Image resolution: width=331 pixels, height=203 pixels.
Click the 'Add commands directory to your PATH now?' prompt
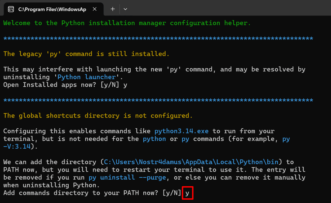(x=92, y=193)
